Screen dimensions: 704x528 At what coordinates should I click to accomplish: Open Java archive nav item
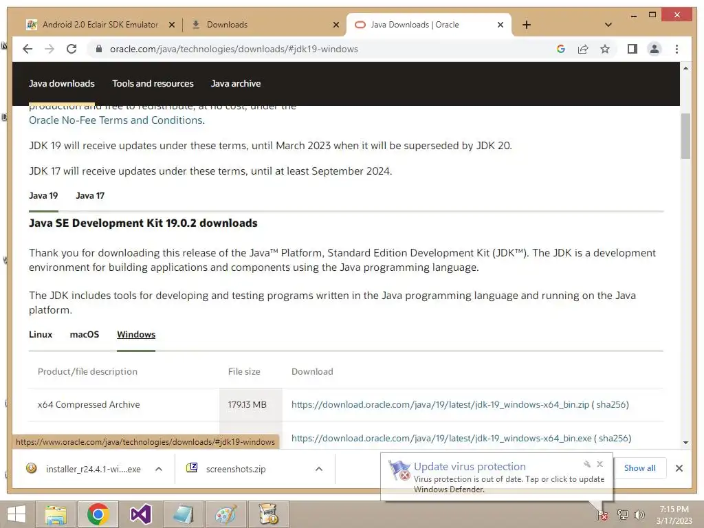pos(236,83)
